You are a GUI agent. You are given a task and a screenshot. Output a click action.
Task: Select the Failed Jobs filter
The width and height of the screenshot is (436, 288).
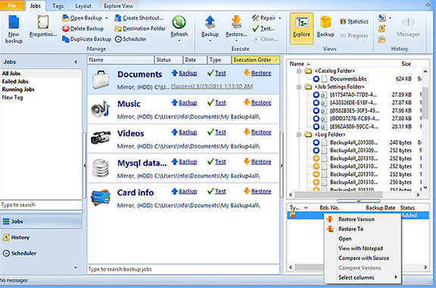click(x=15, y=82)
